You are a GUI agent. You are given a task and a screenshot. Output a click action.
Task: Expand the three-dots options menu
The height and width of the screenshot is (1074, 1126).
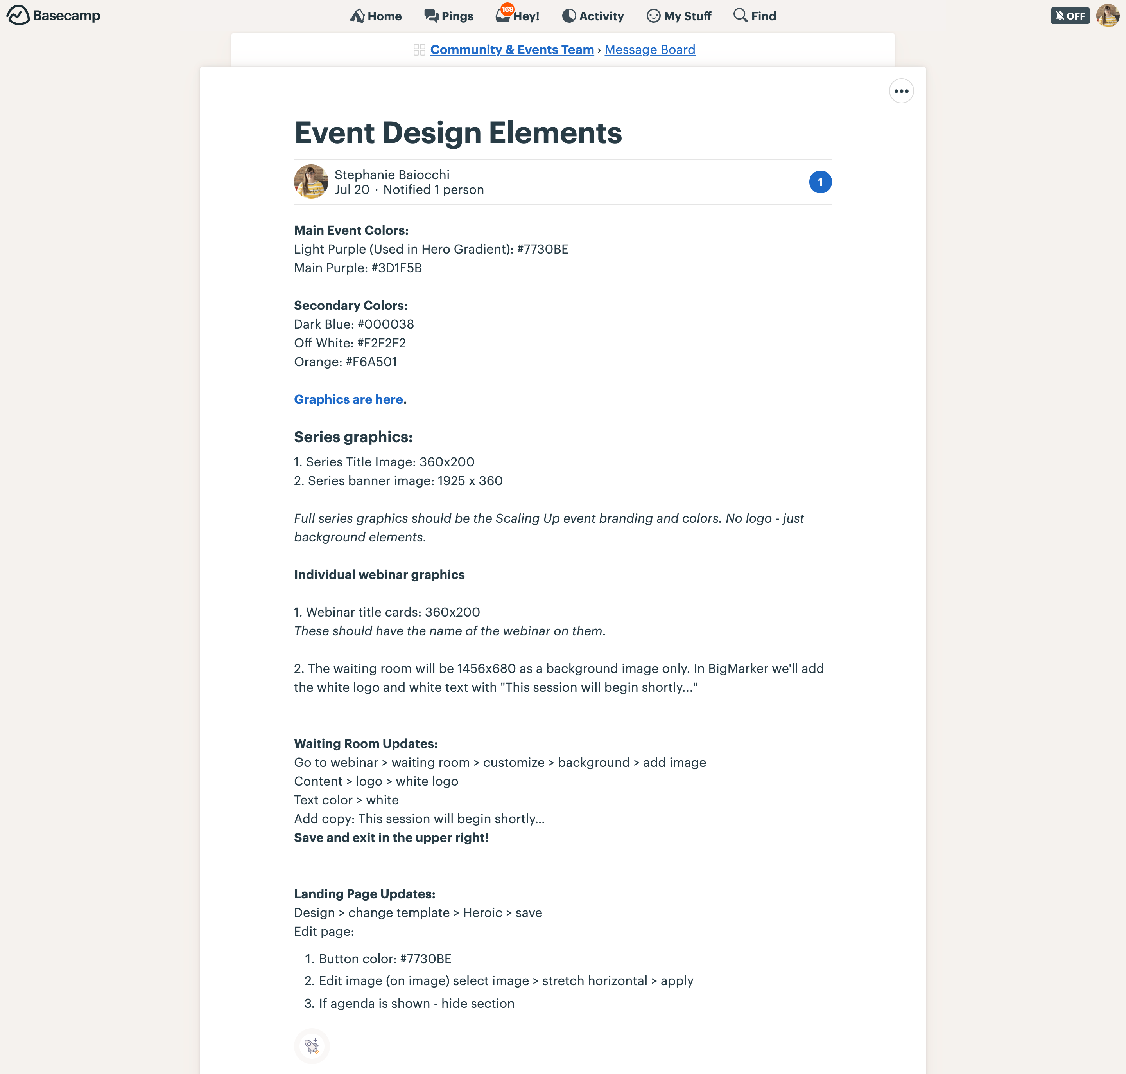(901, 91)
